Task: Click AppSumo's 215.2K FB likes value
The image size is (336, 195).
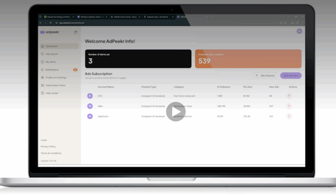Action: tap(247, 116)
